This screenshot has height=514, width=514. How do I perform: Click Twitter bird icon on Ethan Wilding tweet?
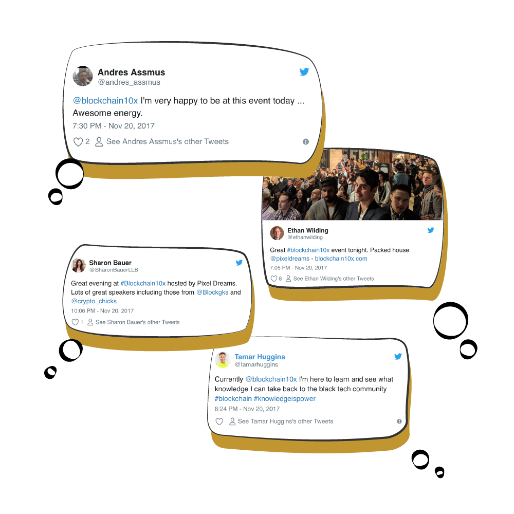[431, 230]
